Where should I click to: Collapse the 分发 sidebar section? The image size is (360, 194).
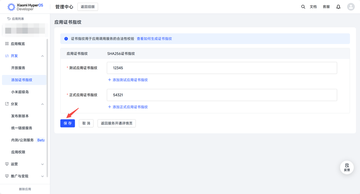point(42,104)
